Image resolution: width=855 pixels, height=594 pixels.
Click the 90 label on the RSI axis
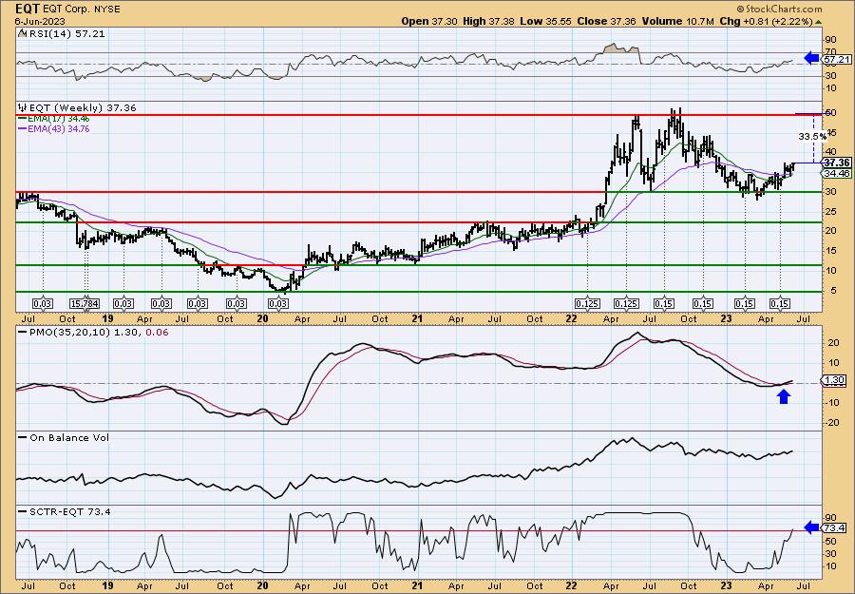[832, 40]
